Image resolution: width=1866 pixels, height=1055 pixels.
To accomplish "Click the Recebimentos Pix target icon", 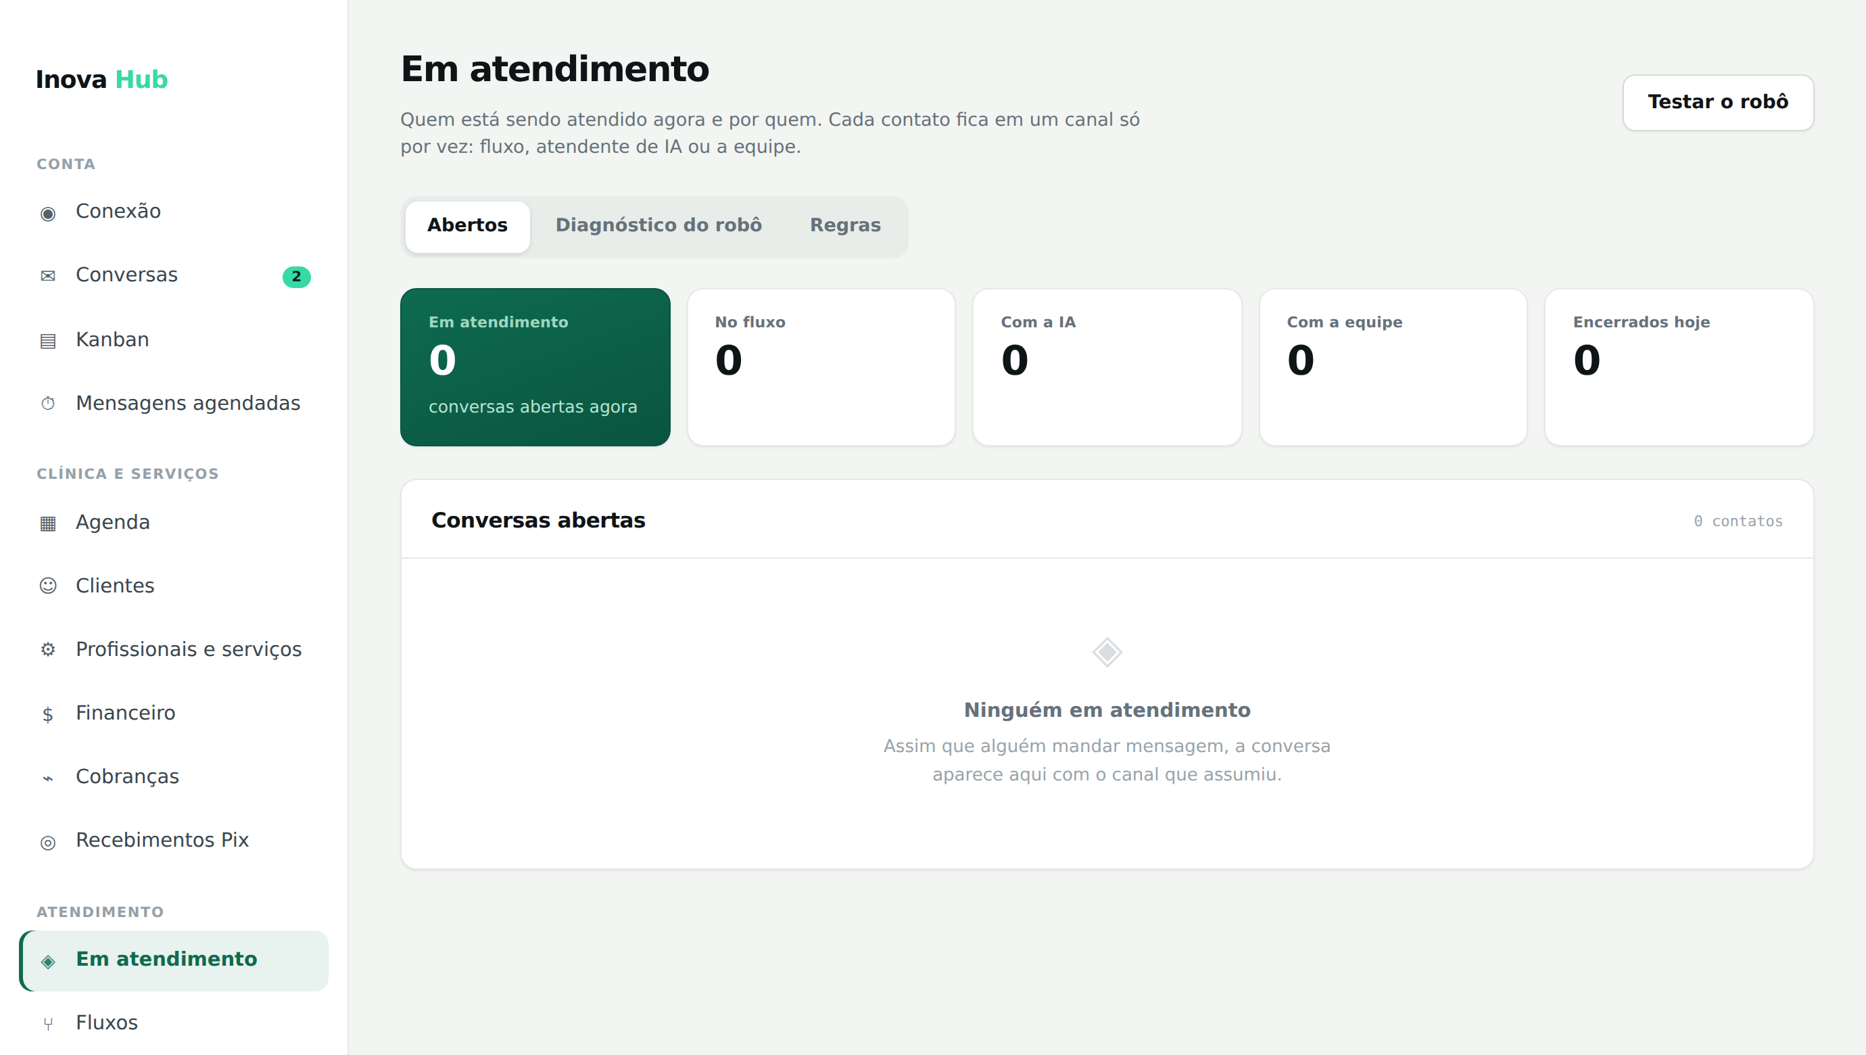I will point(48,842).
